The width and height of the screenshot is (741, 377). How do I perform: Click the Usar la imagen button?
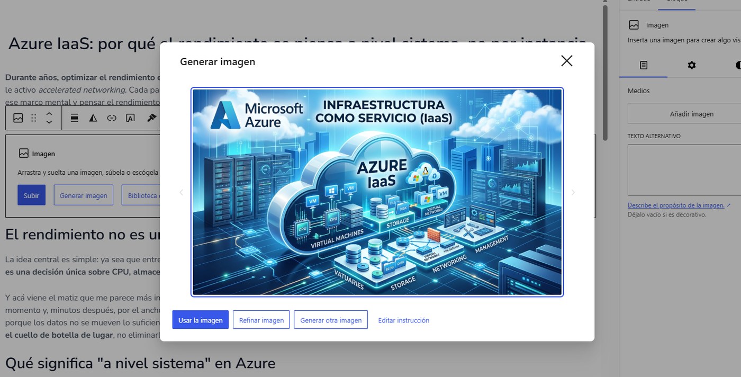point(201,320)
